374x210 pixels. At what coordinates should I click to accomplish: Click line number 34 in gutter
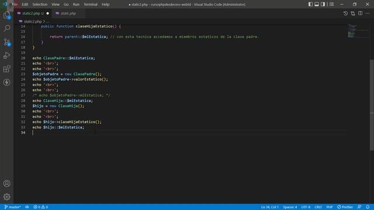(23, 132)
